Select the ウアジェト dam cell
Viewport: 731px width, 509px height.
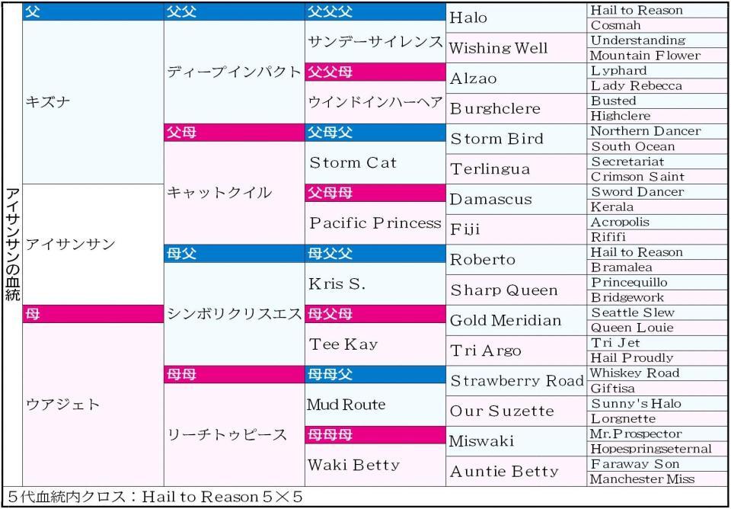pyautogui.click(x=93, y=404)
